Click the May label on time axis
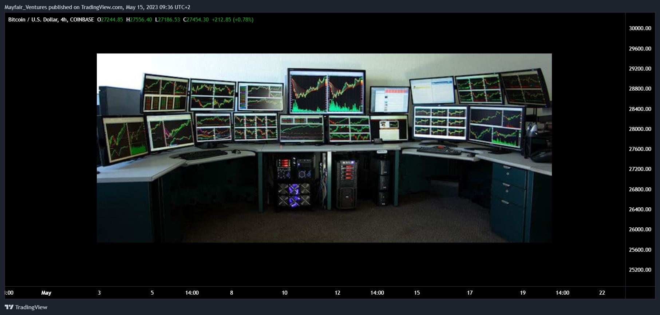 tap(46, 293)
